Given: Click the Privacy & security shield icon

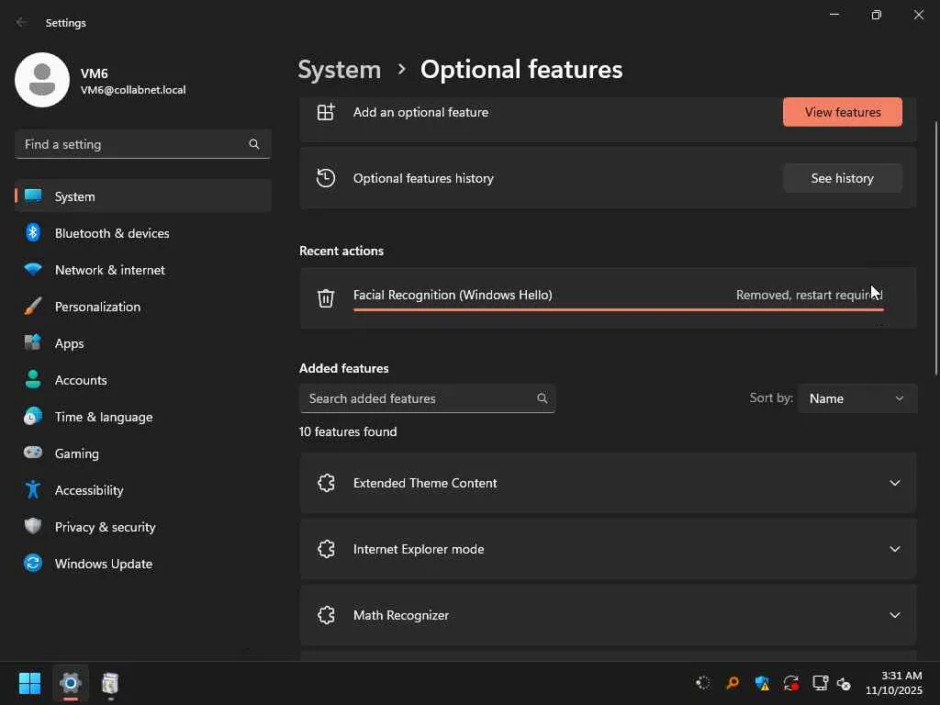Looking at the screenshot, I should click(x=33, y=527).
